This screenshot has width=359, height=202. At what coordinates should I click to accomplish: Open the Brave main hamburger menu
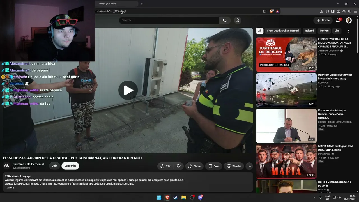[x=355, y=11]
